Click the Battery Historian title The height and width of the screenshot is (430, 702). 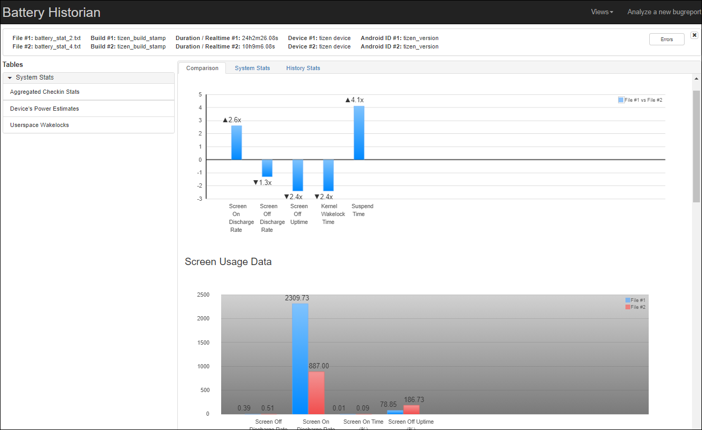[52, 12]
